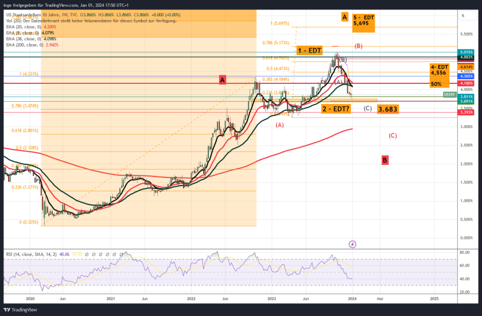Select the '5 - EDT 5,695' annotation box
Viewport: 482px width, 316px height.
click(x=363, y=22)
